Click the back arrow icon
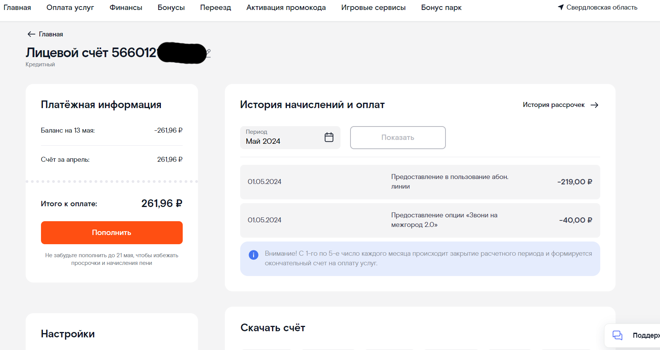 click(31, 34)
